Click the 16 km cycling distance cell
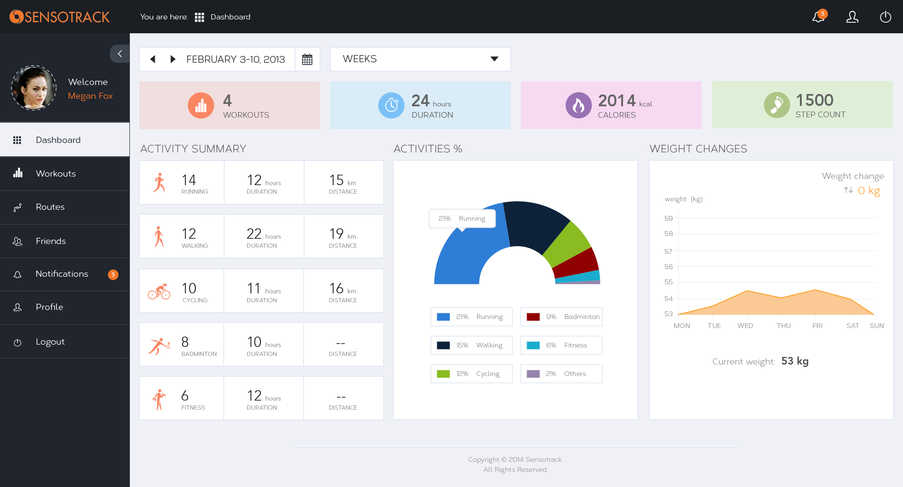The height and width of the screenshot is (487, 903). pyautogui.click(x=343, y=291)
